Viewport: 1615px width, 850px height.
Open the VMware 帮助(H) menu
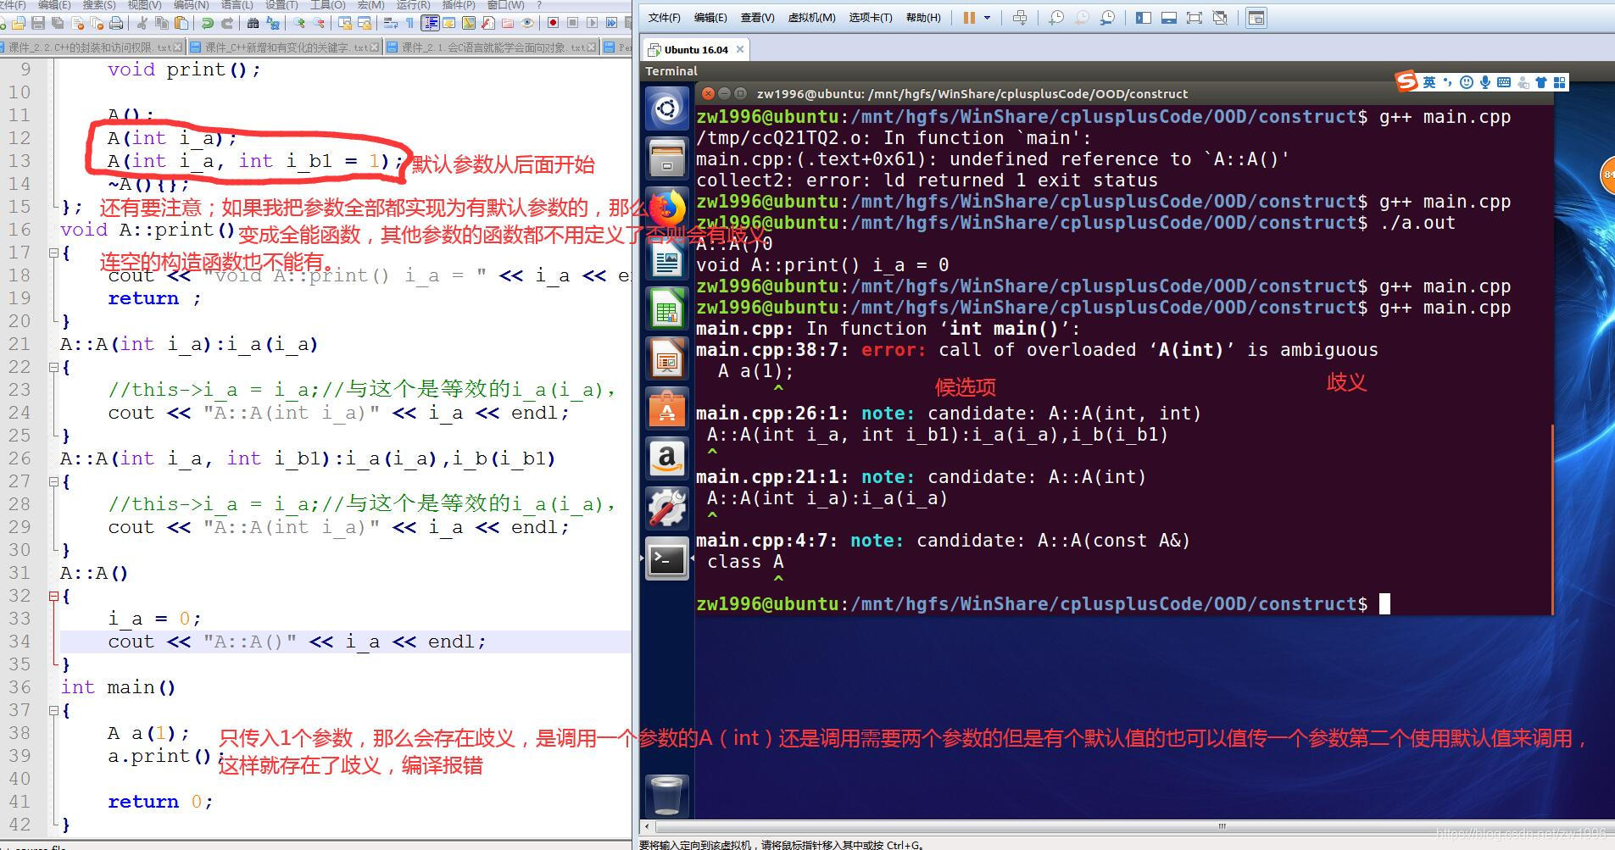923,17
